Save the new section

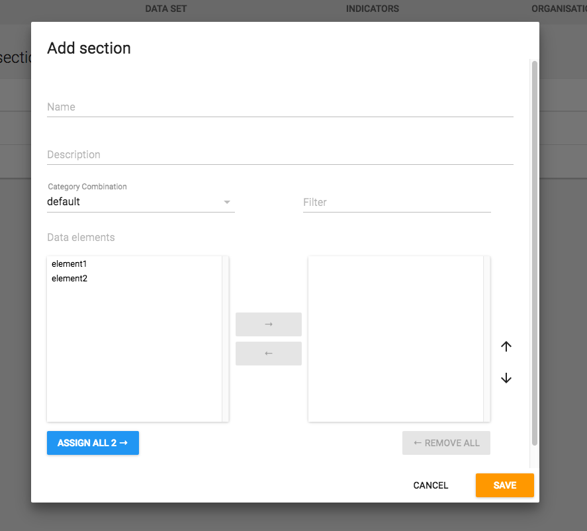pyautogui.click(x=504, y=485)
